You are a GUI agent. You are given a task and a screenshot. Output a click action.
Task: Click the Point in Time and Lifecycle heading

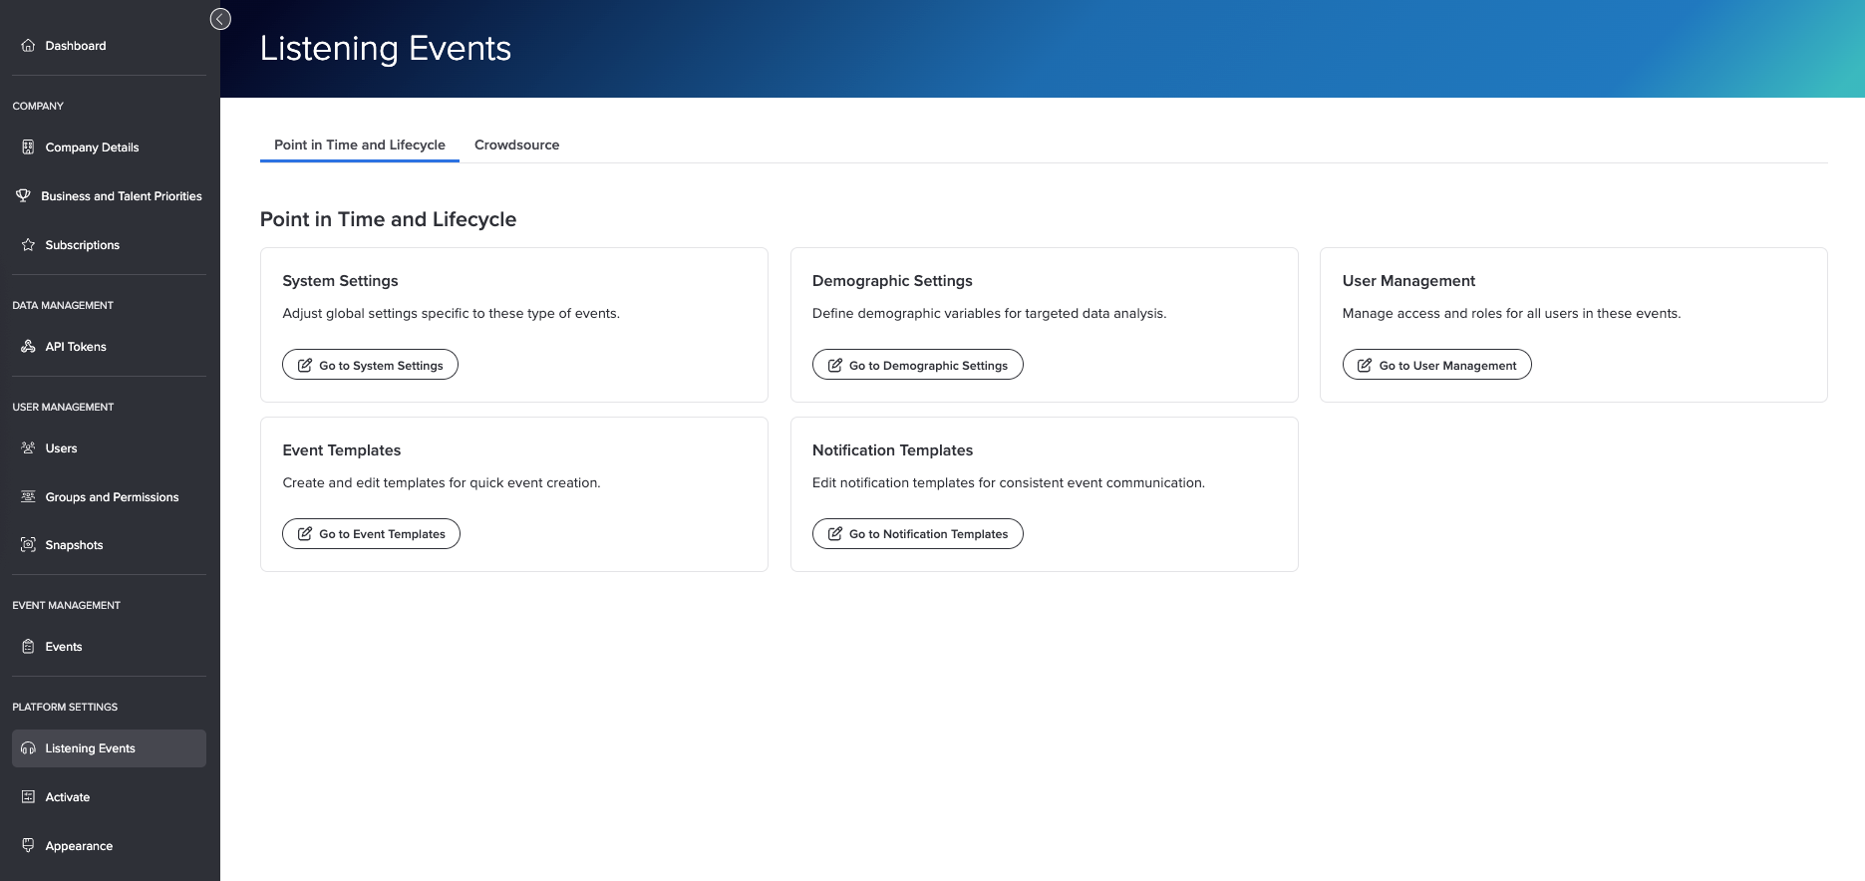click(x=388, y=219)
